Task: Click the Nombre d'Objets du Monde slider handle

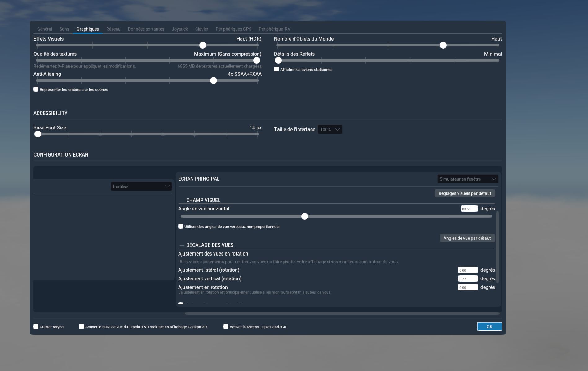Action: click(443, 45)
